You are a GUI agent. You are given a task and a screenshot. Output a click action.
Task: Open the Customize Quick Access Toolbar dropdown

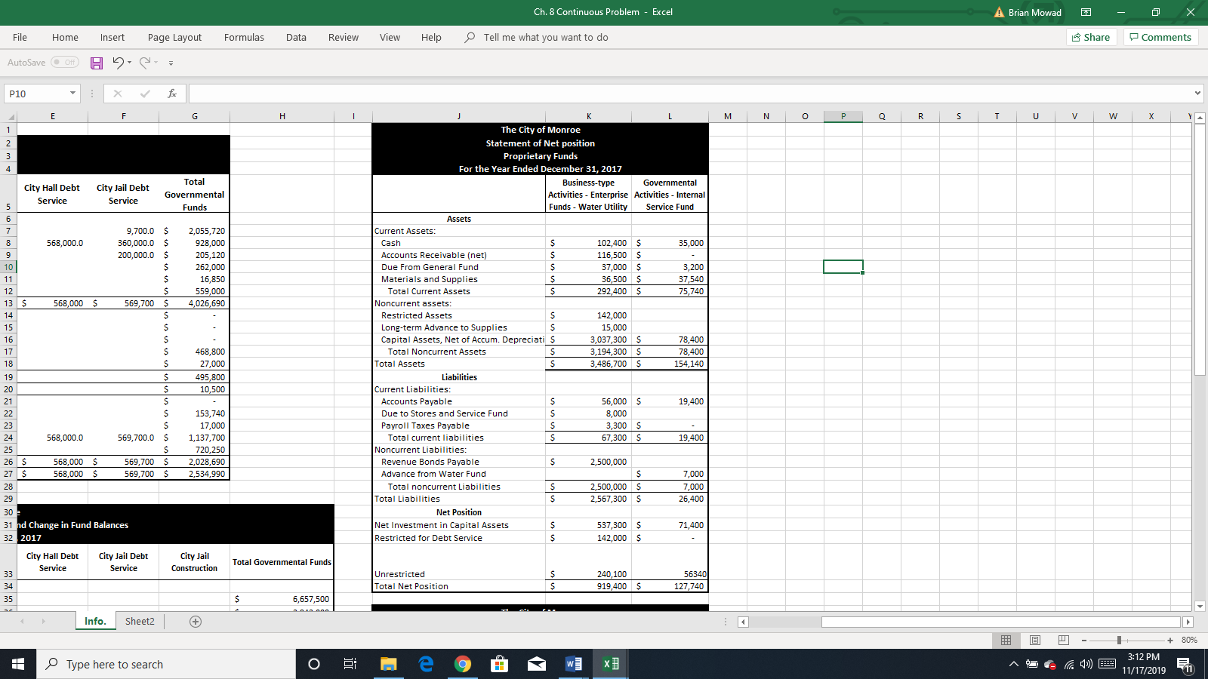[171, 63]
